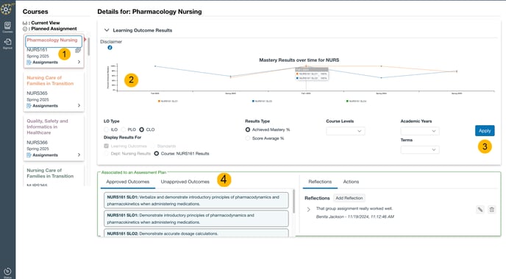Image resolution: width=506 pixels, height=279 pixels.
Task: Open the Course Levels dropdown
Action: point(345,131)
